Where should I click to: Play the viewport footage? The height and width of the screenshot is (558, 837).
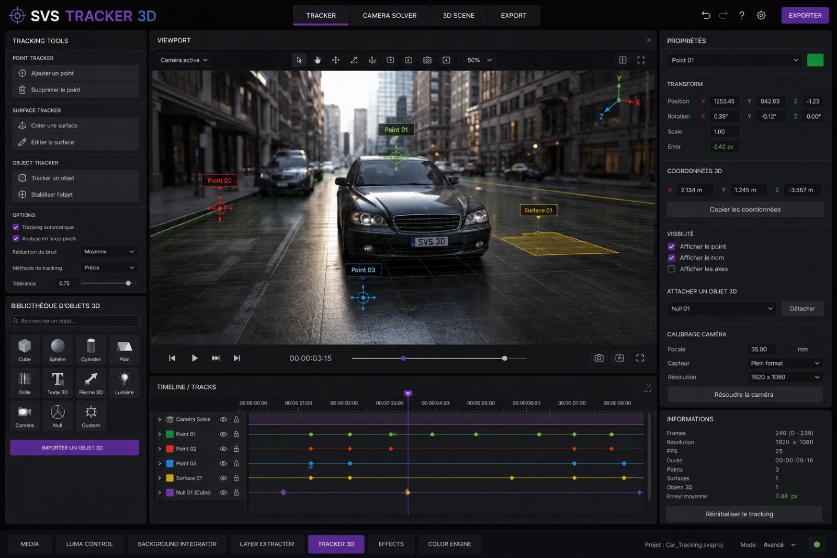[x=195, y=358]
